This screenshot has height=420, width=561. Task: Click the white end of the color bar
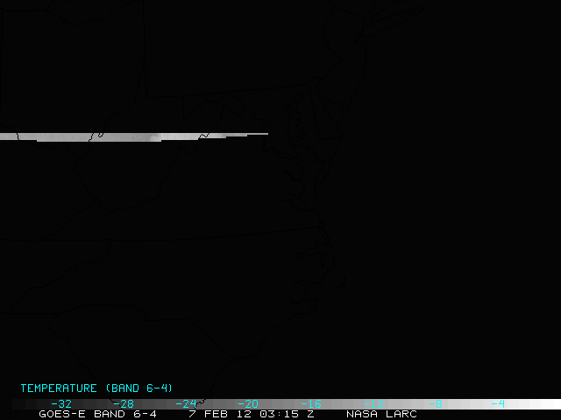(543, 404)
